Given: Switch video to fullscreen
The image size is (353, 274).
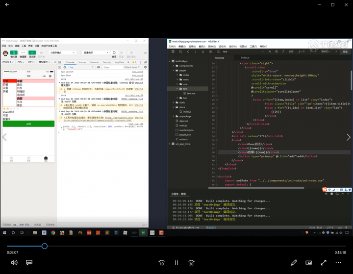Looking at the screenshot, I should [324, 263].
